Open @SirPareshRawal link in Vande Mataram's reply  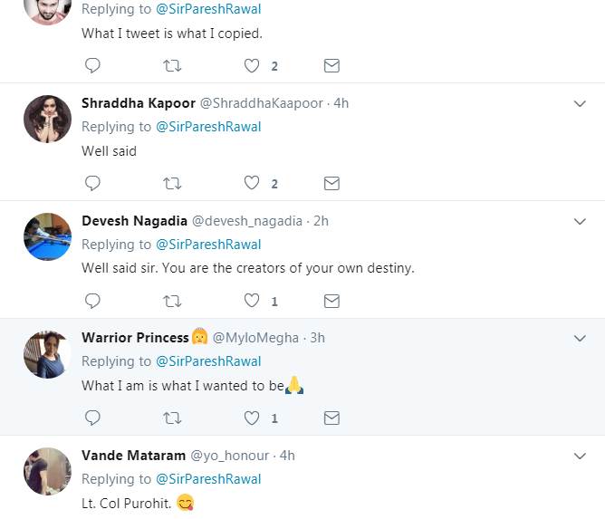click(208, 478)
